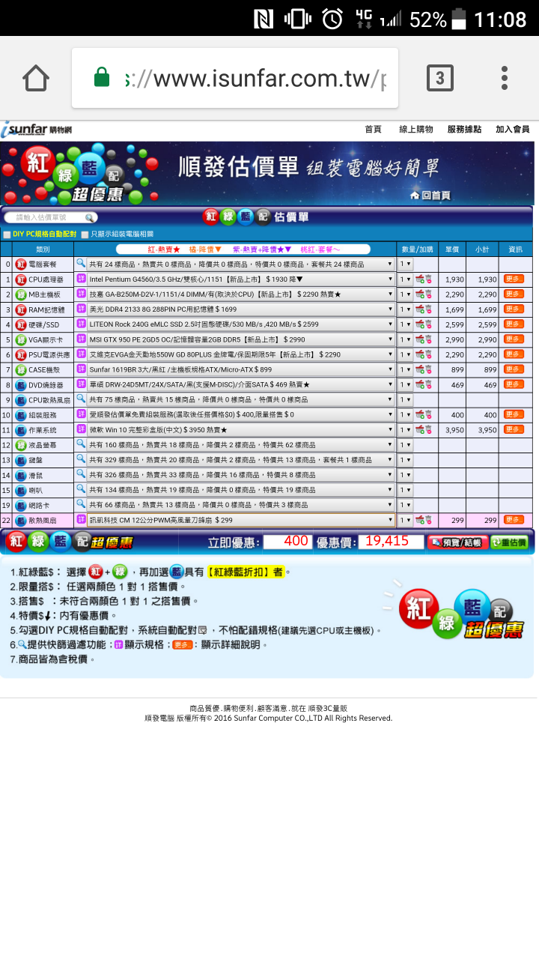The image size is (539, 959).
Task: Open the PSU電源供應 EVGA 550W dropdown
Action: tap(241, 354)
